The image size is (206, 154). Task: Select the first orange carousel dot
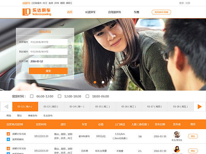tap(95, 82)
